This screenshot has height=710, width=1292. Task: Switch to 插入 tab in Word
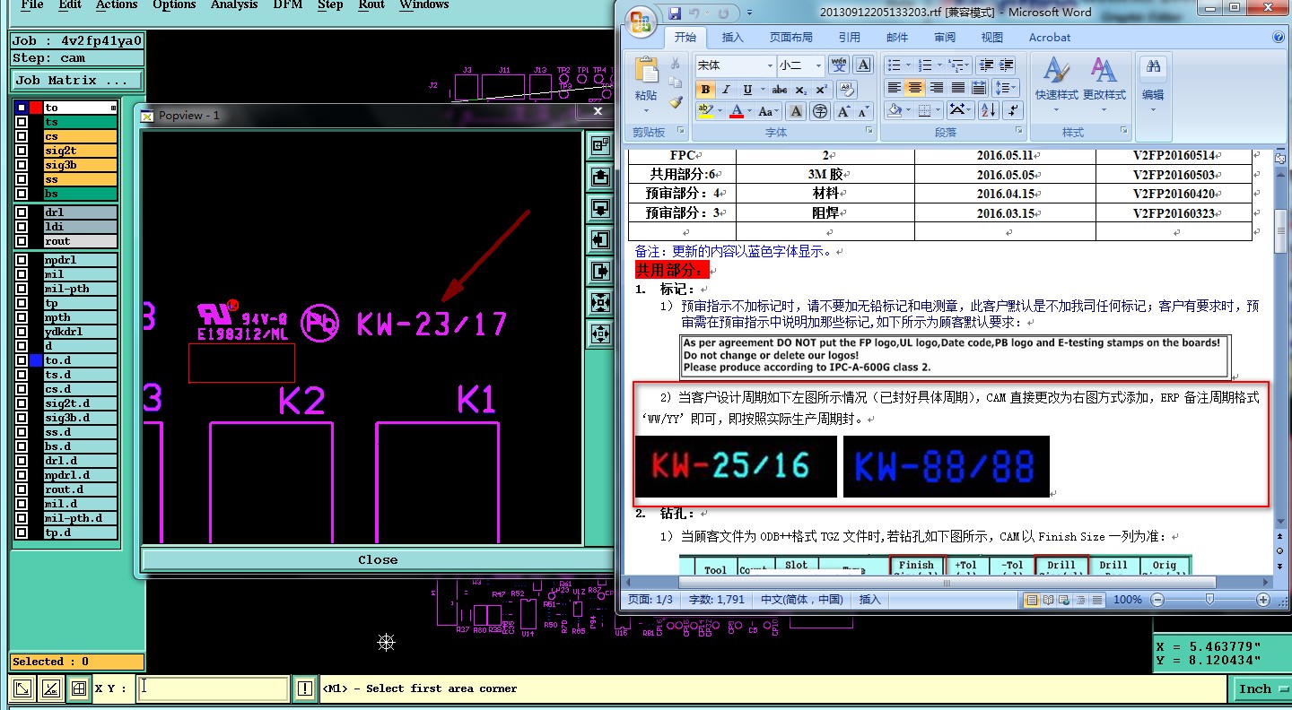click(x=733, y=38)
